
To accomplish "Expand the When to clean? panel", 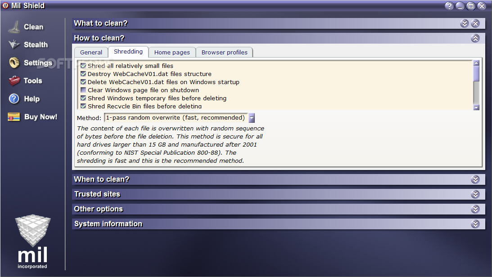I will 475,179.
